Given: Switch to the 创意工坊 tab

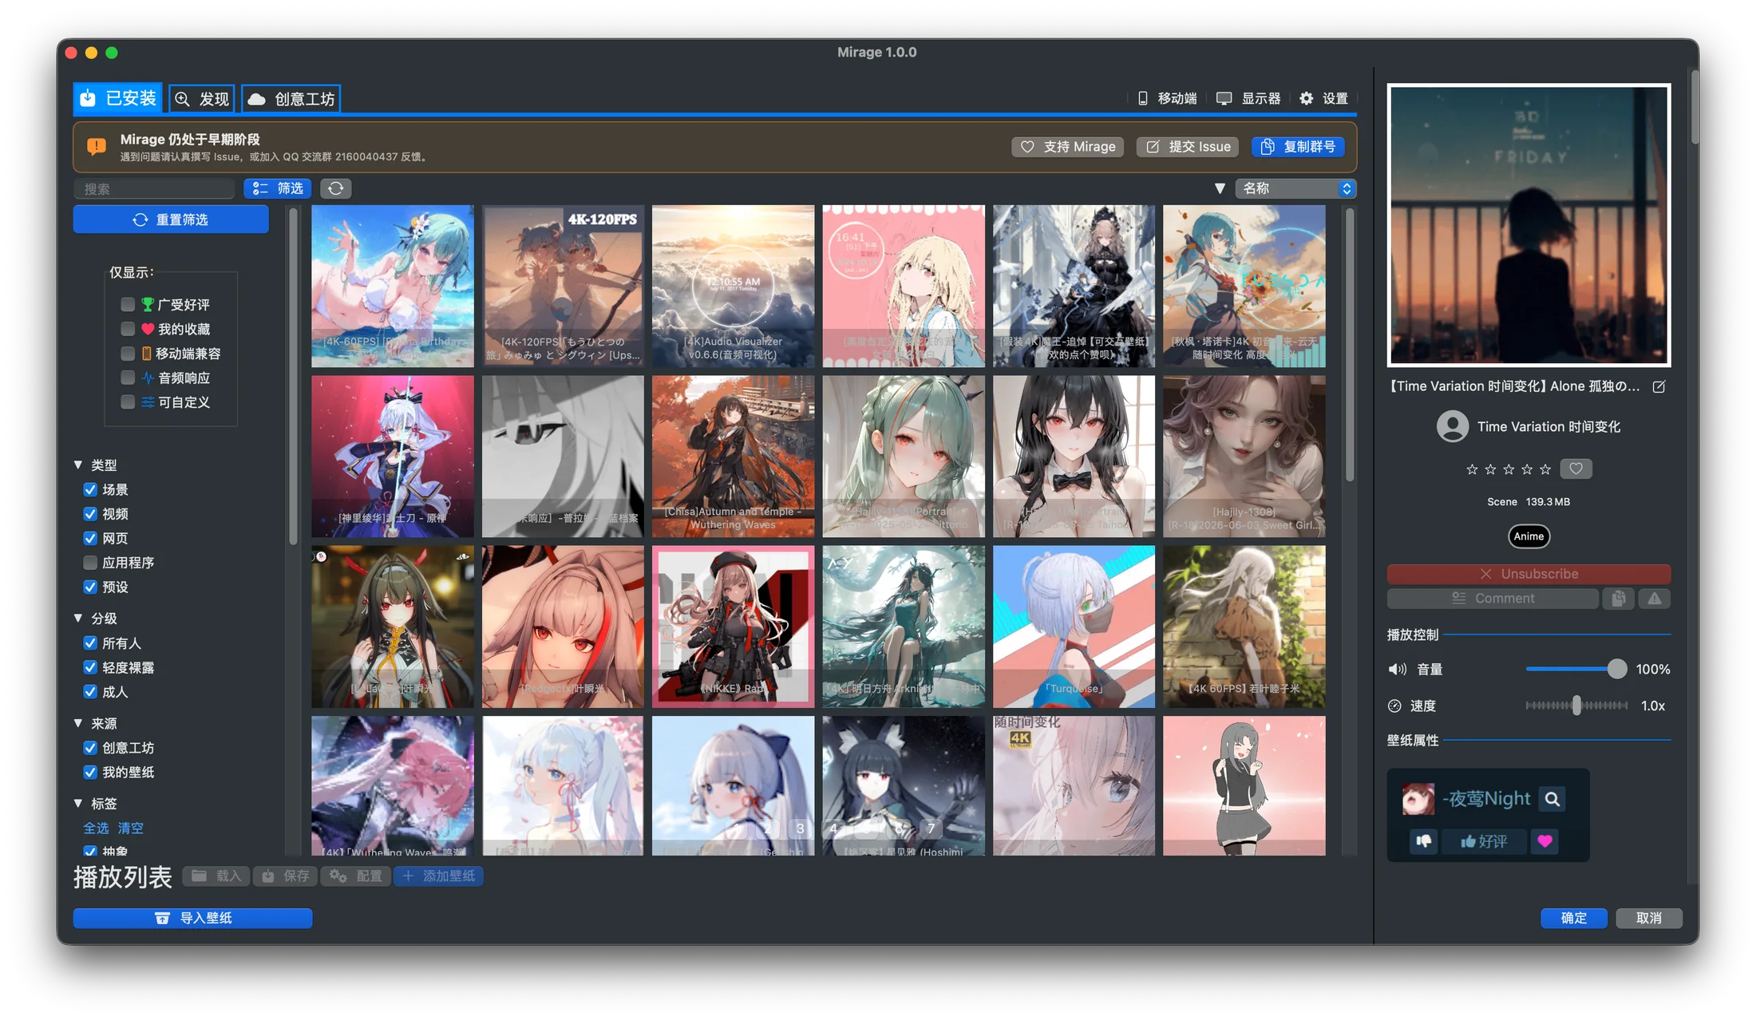Looking at the screenshot, I should click(x=291, y=98).
